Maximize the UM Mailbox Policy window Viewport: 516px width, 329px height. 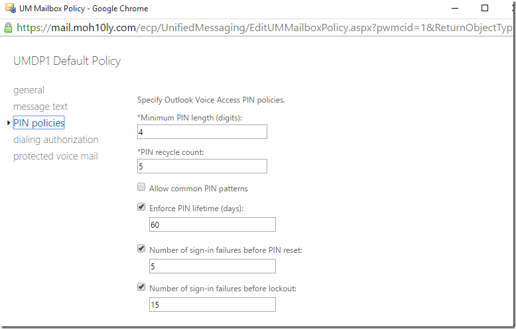(x=485, y=8)
